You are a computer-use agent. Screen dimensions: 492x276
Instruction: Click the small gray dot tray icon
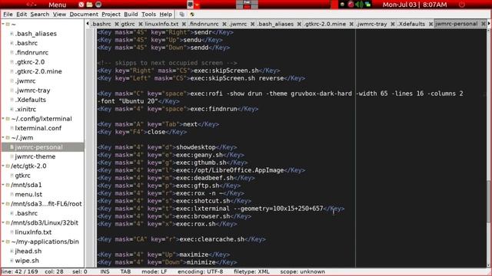coord(342,5)
